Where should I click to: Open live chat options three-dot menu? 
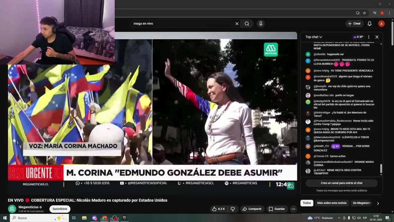pyautogui.click(x=369, y=37)
